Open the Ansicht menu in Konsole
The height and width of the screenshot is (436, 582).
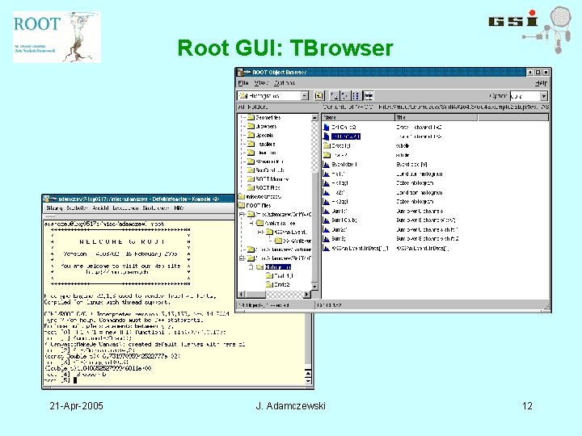(x=100, y=208)
